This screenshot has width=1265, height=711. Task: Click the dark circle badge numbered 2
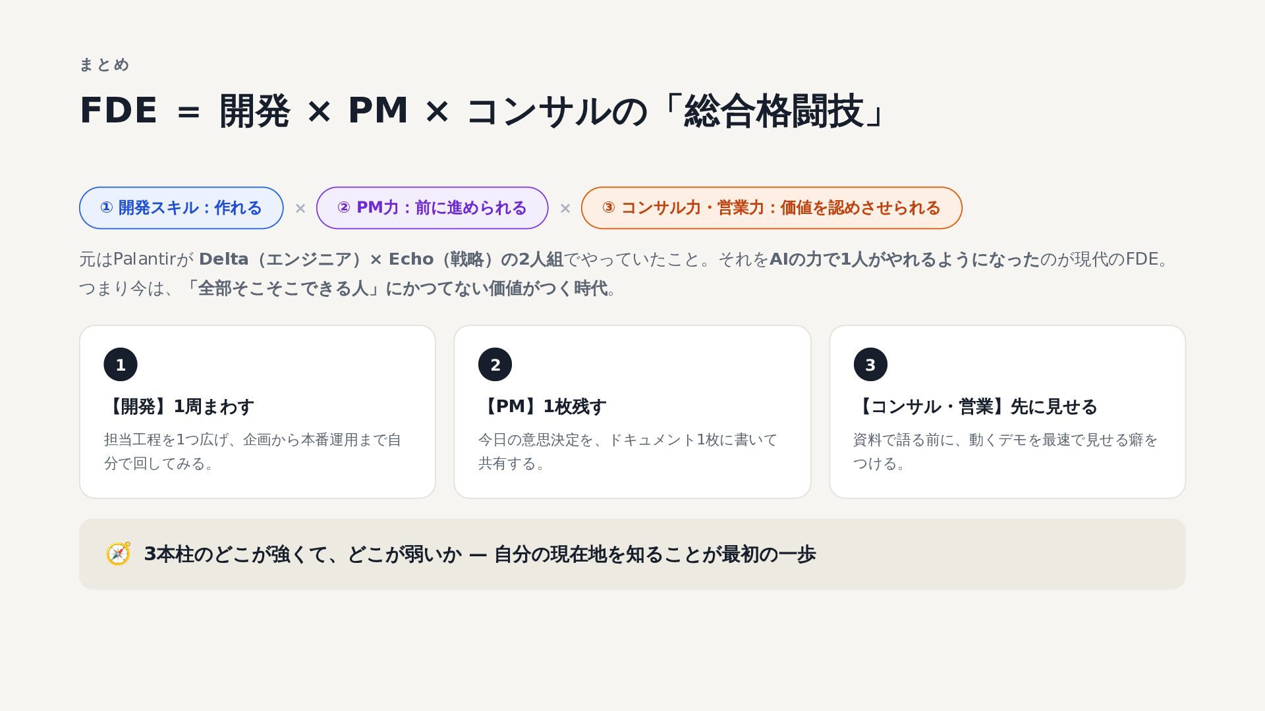(x=495, y=365)
